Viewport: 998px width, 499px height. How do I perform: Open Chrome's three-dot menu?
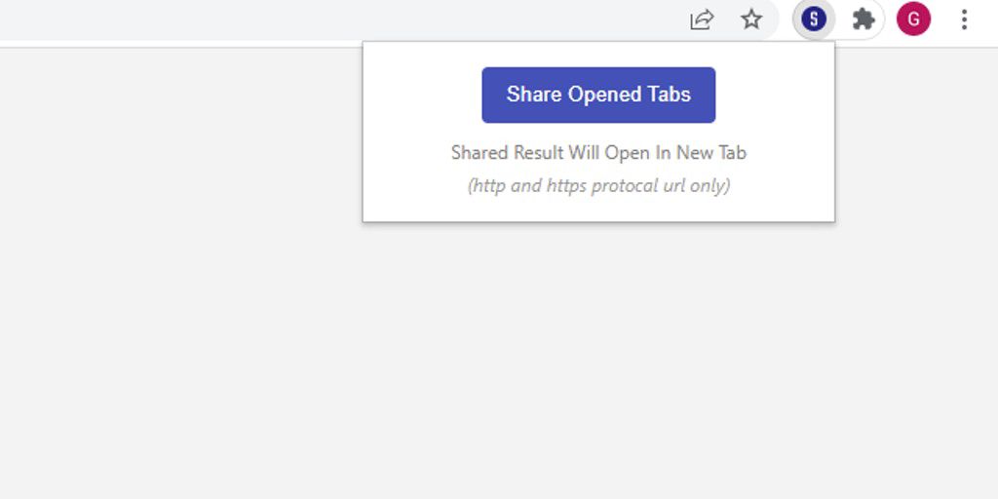(x=964, y=19)
